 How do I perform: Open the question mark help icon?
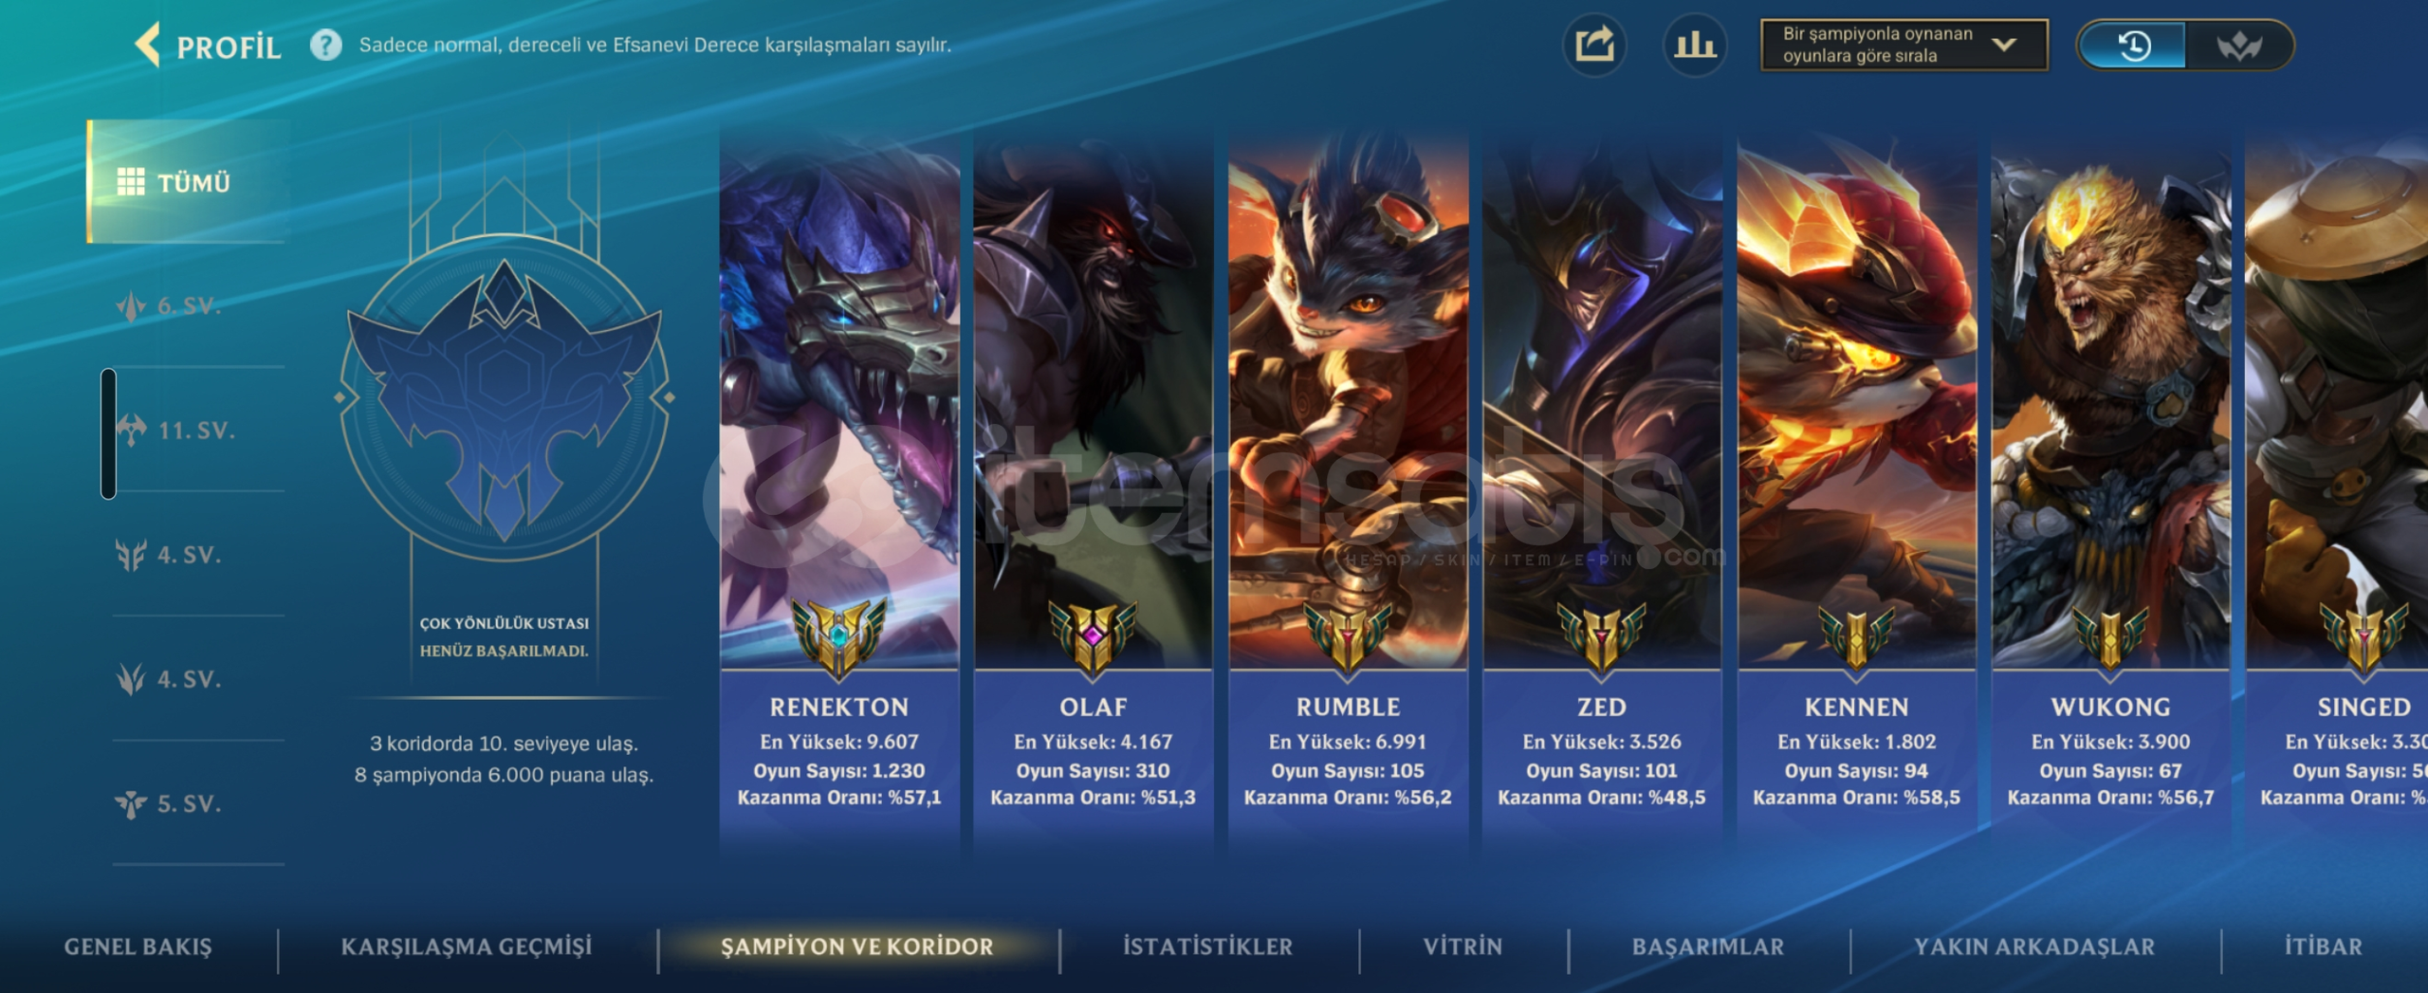click(x=325, y=45)
